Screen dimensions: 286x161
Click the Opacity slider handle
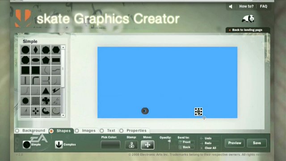click(169, 141)
